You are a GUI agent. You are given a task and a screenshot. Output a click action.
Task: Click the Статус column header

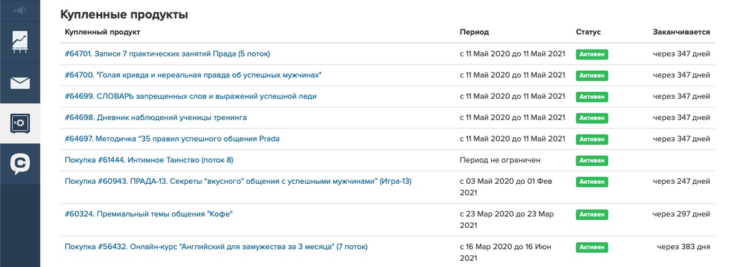click(588, 32)
